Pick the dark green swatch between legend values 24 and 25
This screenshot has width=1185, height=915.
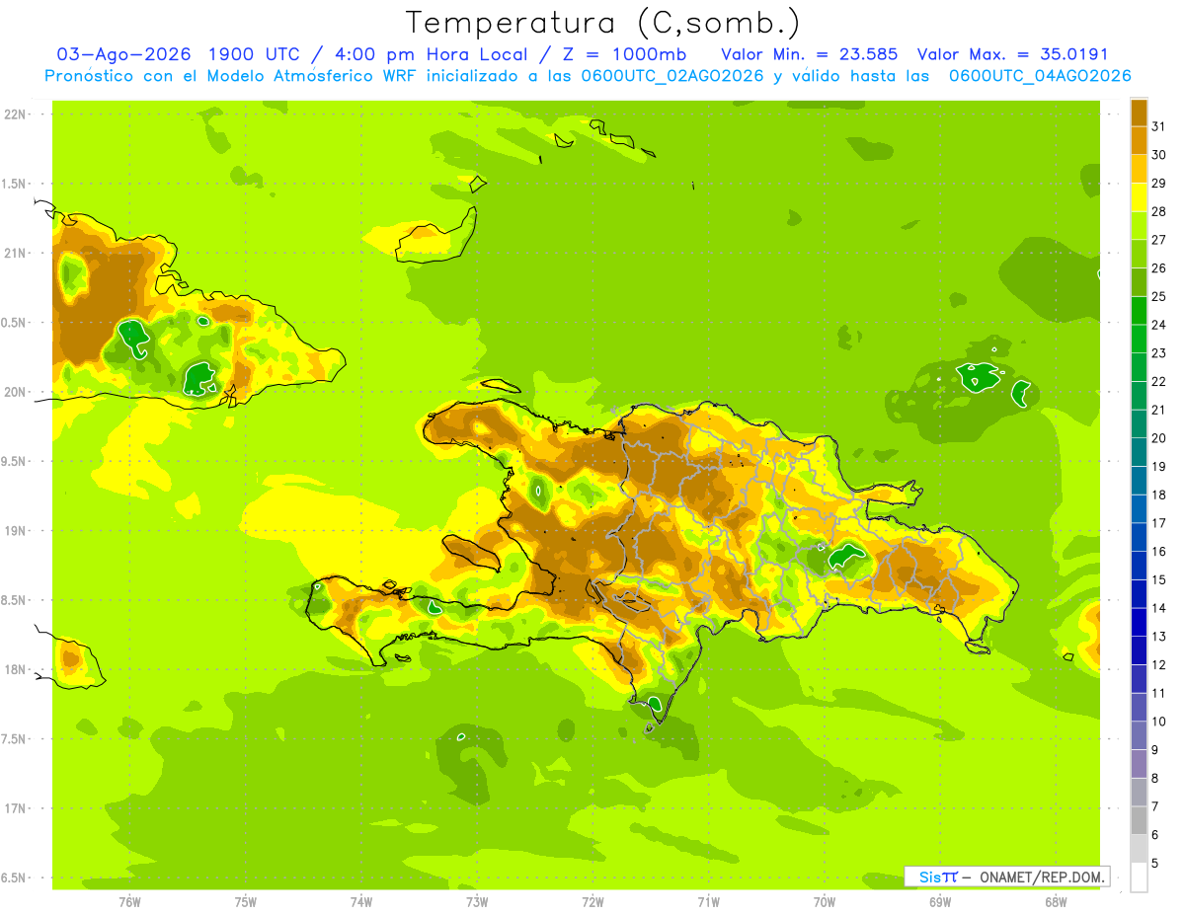(1139, 310)
